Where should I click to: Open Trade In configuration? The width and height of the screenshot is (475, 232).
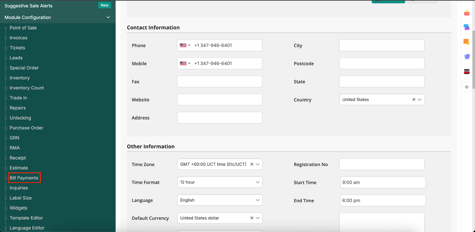18,98
